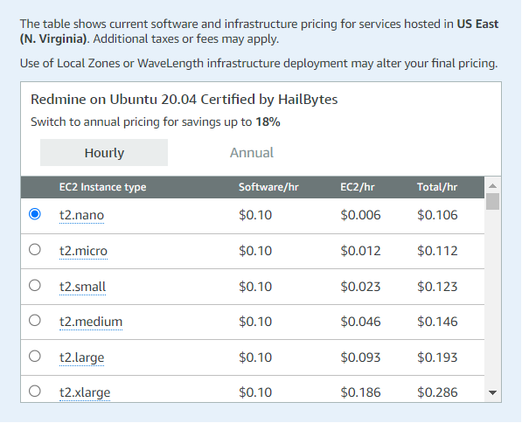Open the t2.small instance type link
This screenshot has width=522, height=423.
click(82, 287)
